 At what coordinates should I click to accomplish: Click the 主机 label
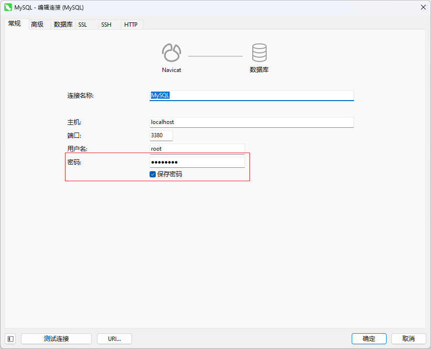click(x=74, y=122)
